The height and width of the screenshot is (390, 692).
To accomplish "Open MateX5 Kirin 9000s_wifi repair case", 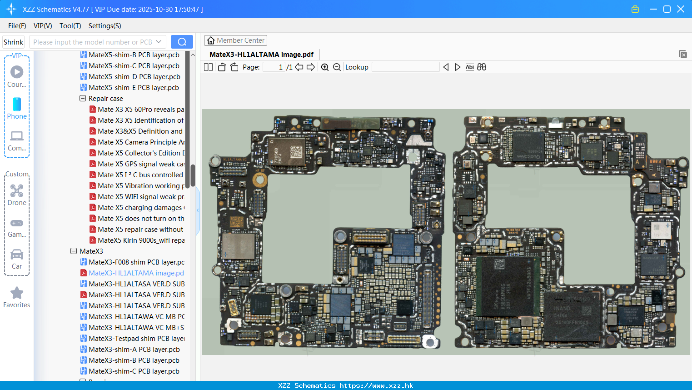I will point(137,240).
